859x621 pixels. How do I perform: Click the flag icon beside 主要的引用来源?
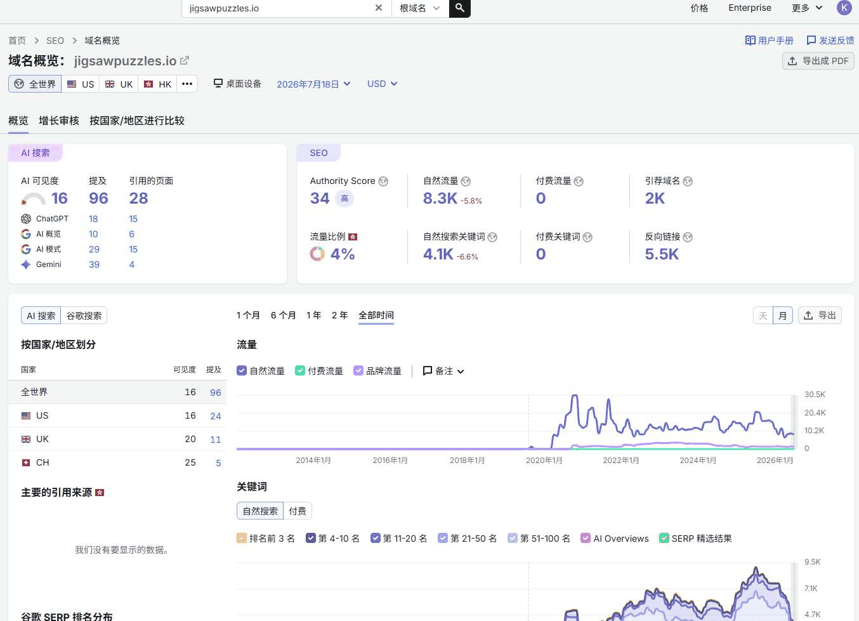pos(100,493)
